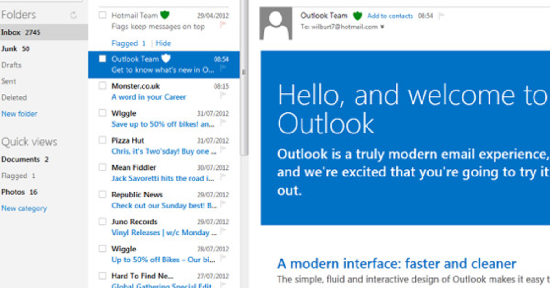Expand recipient details arrow next to wilburt7@hotmail.com
The height and width of the screenshot is (288, 550).
[x=382, y=27]
